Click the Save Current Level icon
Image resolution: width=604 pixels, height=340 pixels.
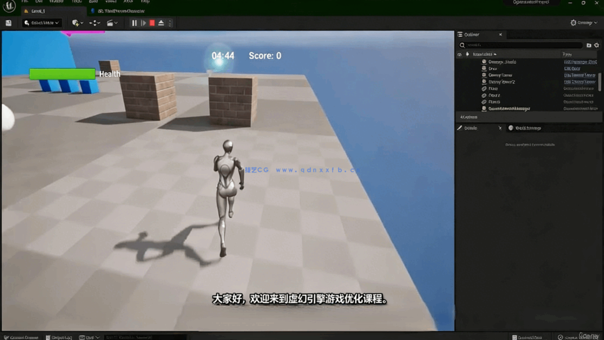point(8,23)
